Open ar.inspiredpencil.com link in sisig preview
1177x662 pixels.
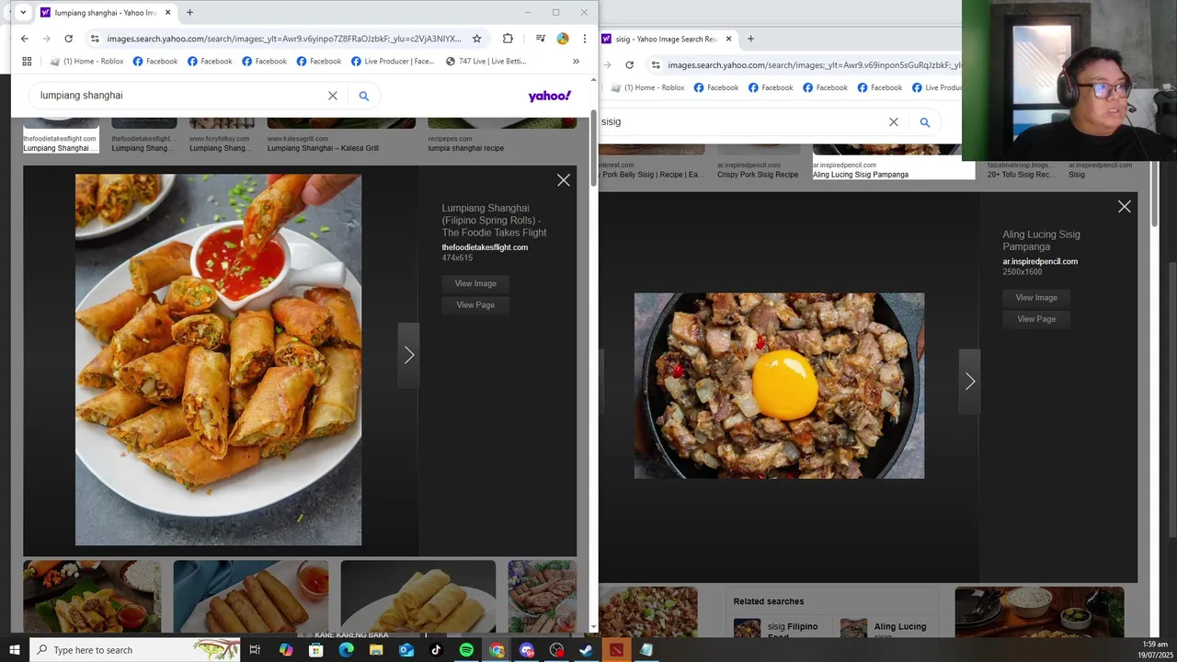tap(1040, 261)
